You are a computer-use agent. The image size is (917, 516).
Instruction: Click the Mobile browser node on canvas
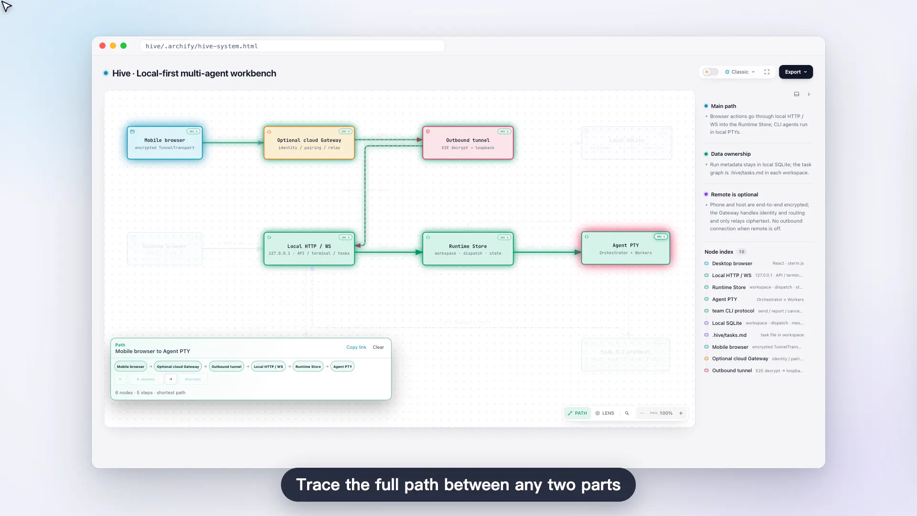(x=165, y=143)
